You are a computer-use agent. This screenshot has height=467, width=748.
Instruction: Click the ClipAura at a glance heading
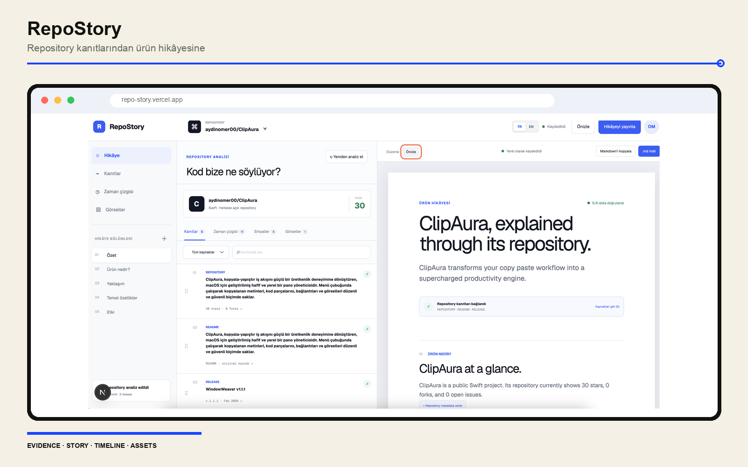tap(470, 369)
